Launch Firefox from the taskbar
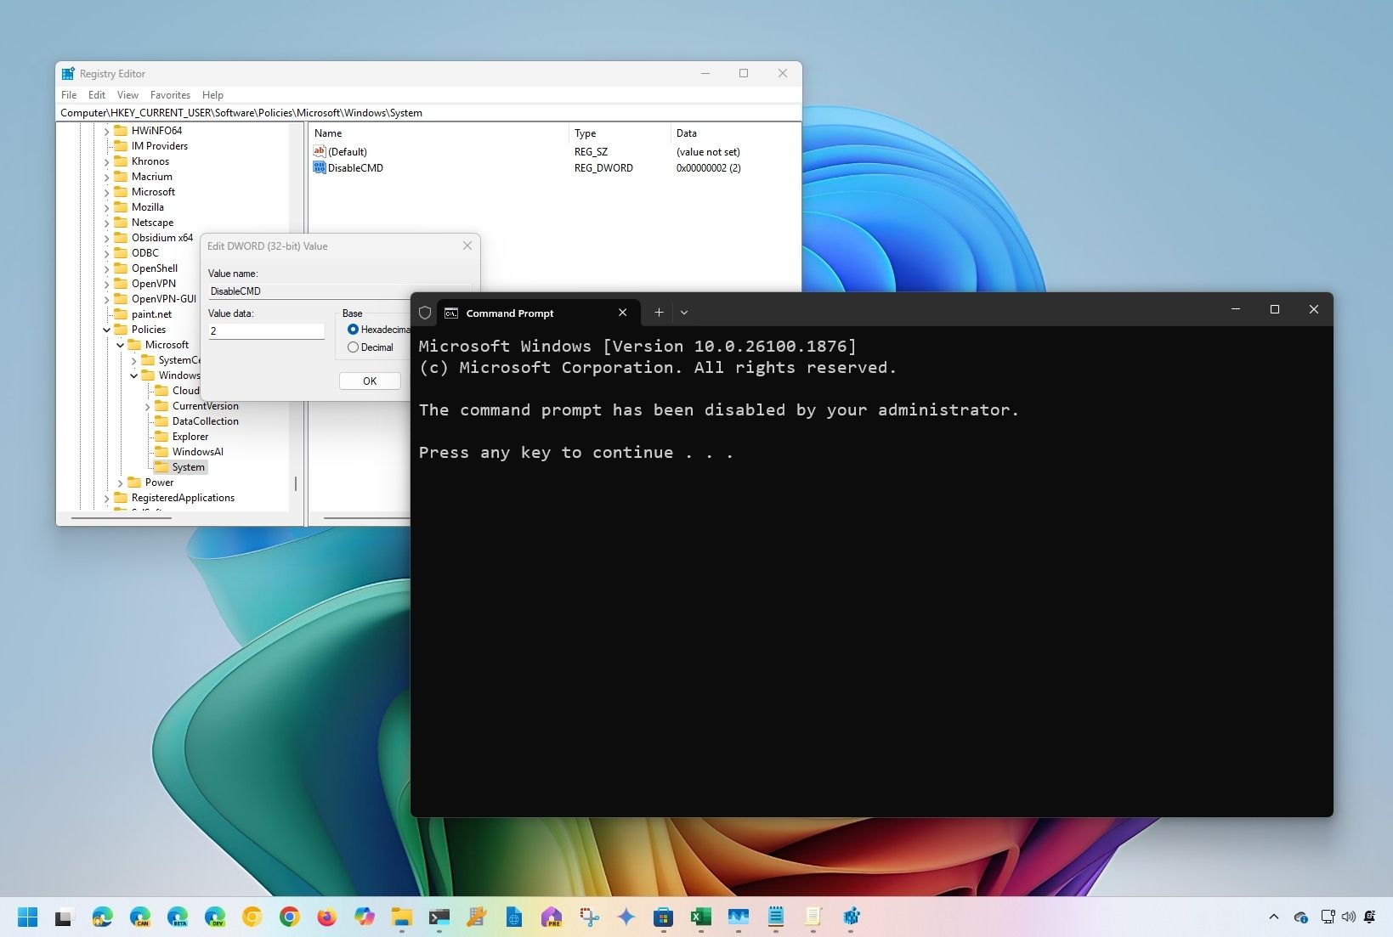 (x=326, y=917)
